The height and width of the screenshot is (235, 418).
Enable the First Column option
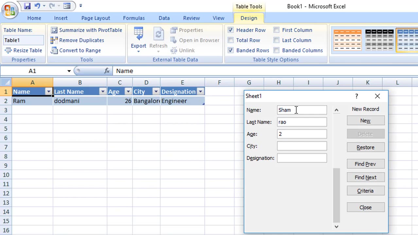coord(276,30)
